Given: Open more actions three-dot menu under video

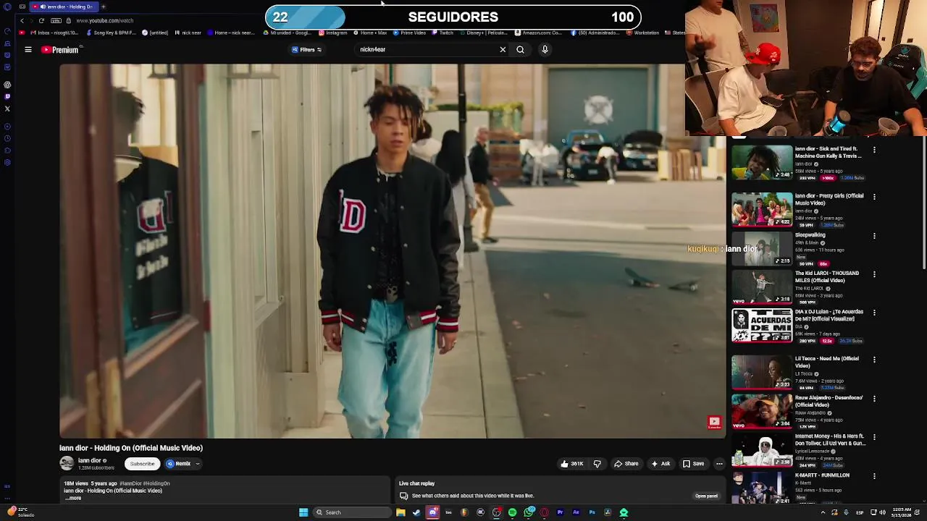Looking at the screenshot, I should point(719,464).
